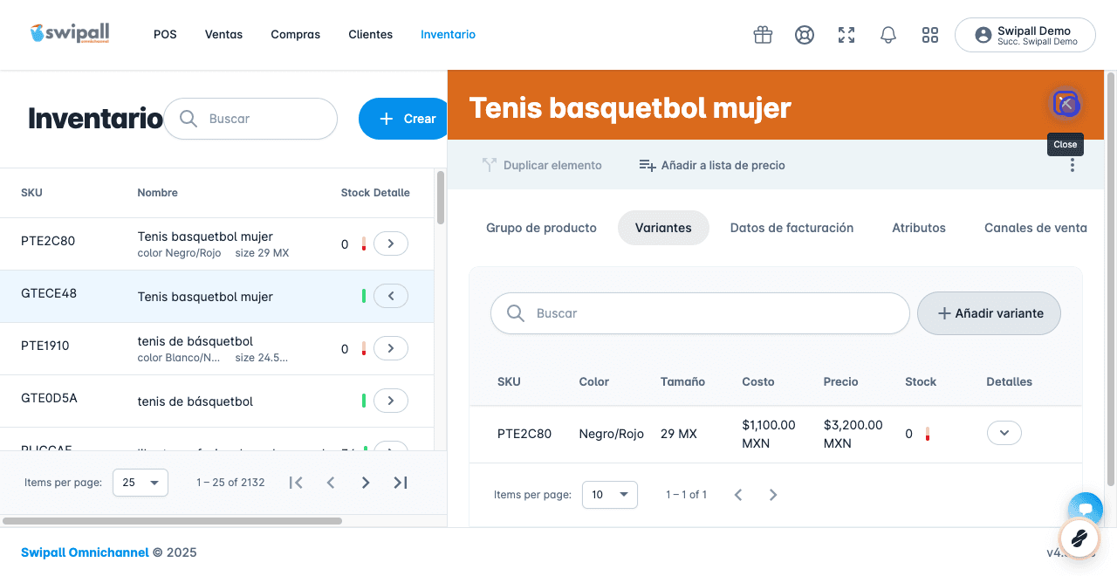Select the Variantes tab

[x=663, y=228]
